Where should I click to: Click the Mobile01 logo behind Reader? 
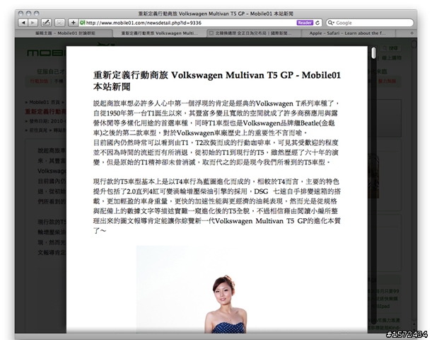coord(46,52)
